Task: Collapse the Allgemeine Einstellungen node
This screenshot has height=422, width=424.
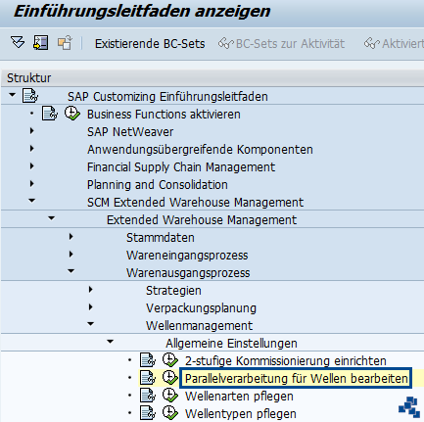Action: pos(110,342)
